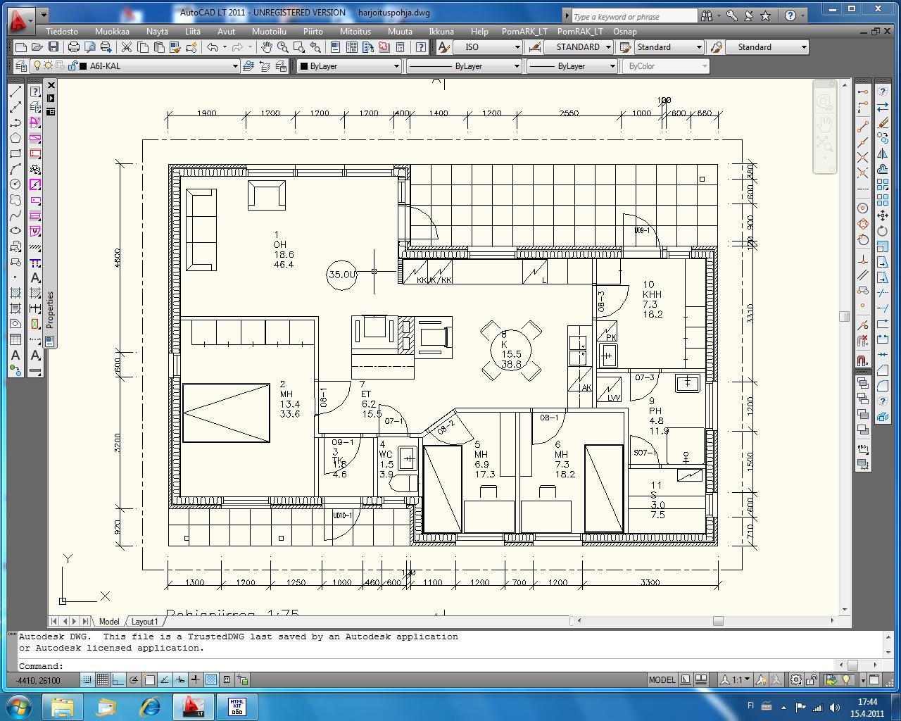Toggle Snap mode in status bar
The width and height of the screenshot is (901, 721).
87,679
